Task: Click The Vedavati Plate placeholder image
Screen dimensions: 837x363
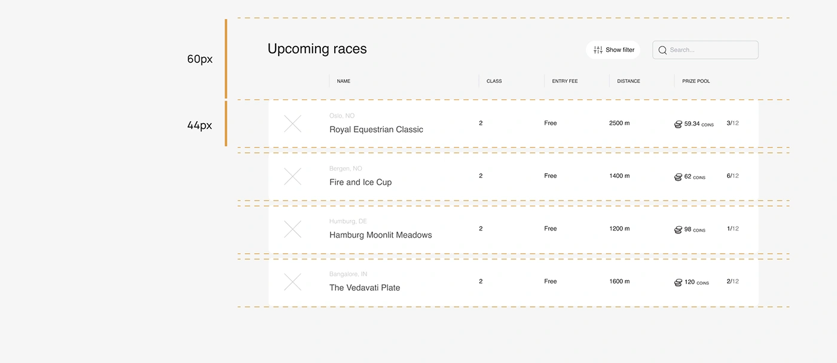Action: [292, 282]
